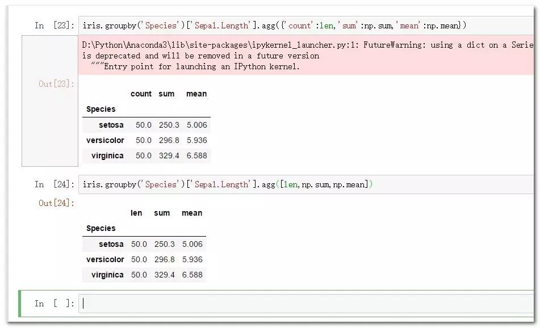Screen dimensions: 540x328
Task: Click the 'setosa' row label in Out[23] table
Action: pyautogui.click(x=111, y=125)
